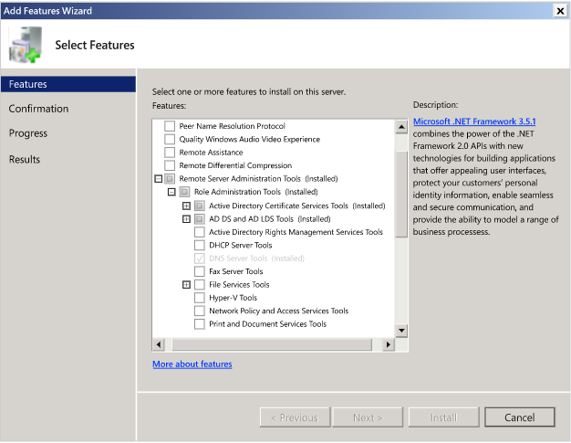This screenshot has width=571, height=443.
Task: Expand Active Directory Certificate Services Tools
Action: [186, 206]
